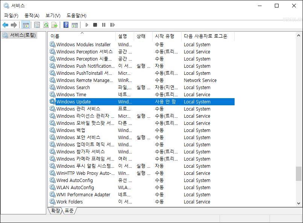Select the Windows Search service
Image resolution: width=303 pixels, height=223 pixels.
coord(142,87)
